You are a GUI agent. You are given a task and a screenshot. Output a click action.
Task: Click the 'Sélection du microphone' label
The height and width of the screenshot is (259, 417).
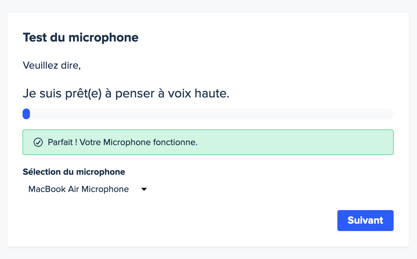tap(74, 172)
